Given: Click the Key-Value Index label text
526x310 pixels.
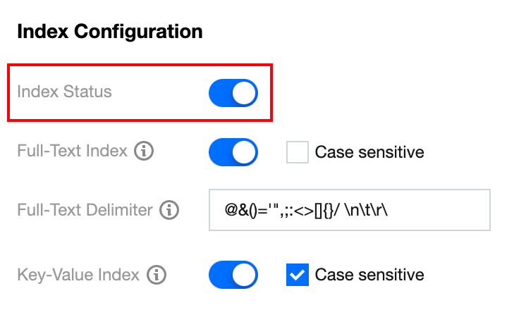Looking at the screenshot, I should tap(80, 275).
